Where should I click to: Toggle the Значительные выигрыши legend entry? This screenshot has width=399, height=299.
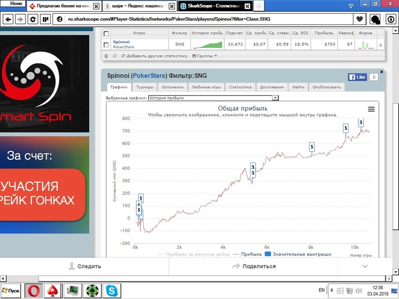click(298, 254)
